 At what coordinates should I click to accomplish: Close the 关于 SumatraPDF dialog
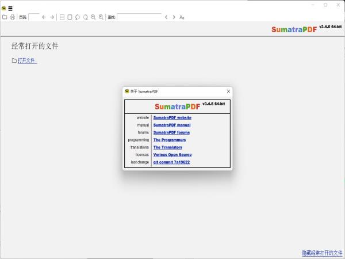(228, 91)
